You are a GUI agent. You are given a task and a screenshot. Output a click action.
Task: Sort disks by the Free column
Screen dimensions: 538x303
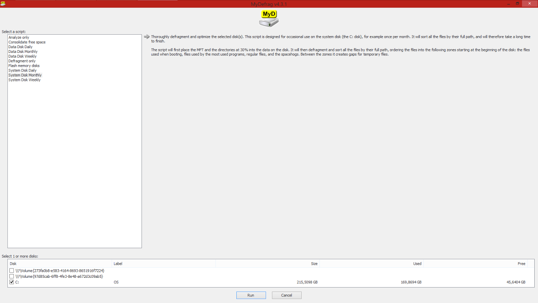tap(475, 264)
